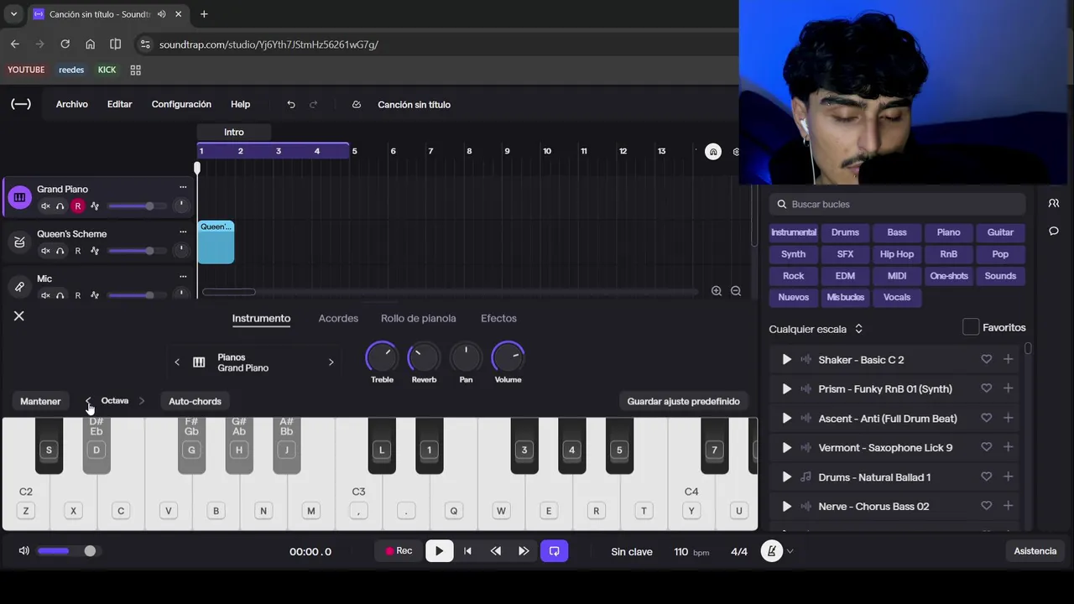Disarm recording on Grand Piano track
The height and width of the screenshot is (604, 1074).
tap(78, 206)
